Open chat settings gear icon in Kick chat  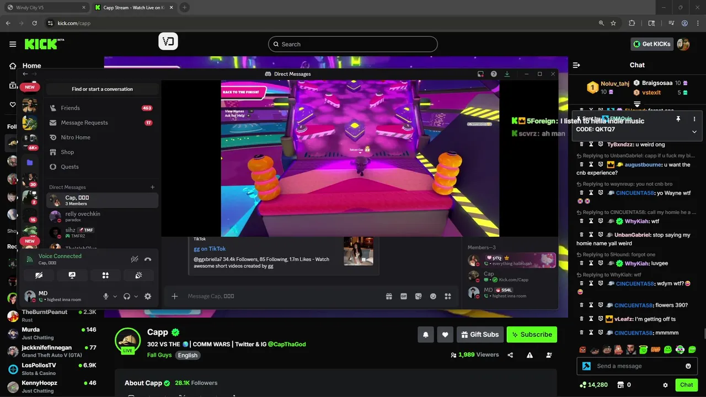click(x=665, y=385)
